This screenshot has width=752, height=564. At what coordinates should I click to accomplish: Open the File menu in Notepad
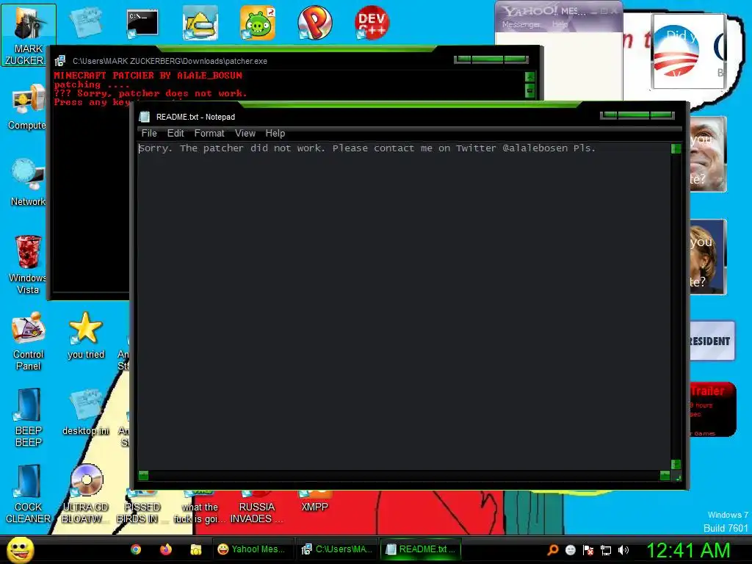coord(149,134)
